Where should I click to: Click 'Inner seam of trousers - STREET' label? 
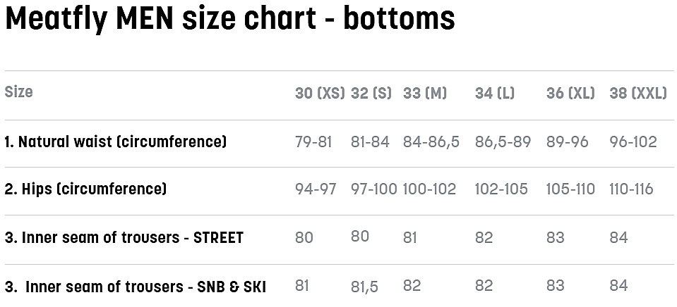124,237
